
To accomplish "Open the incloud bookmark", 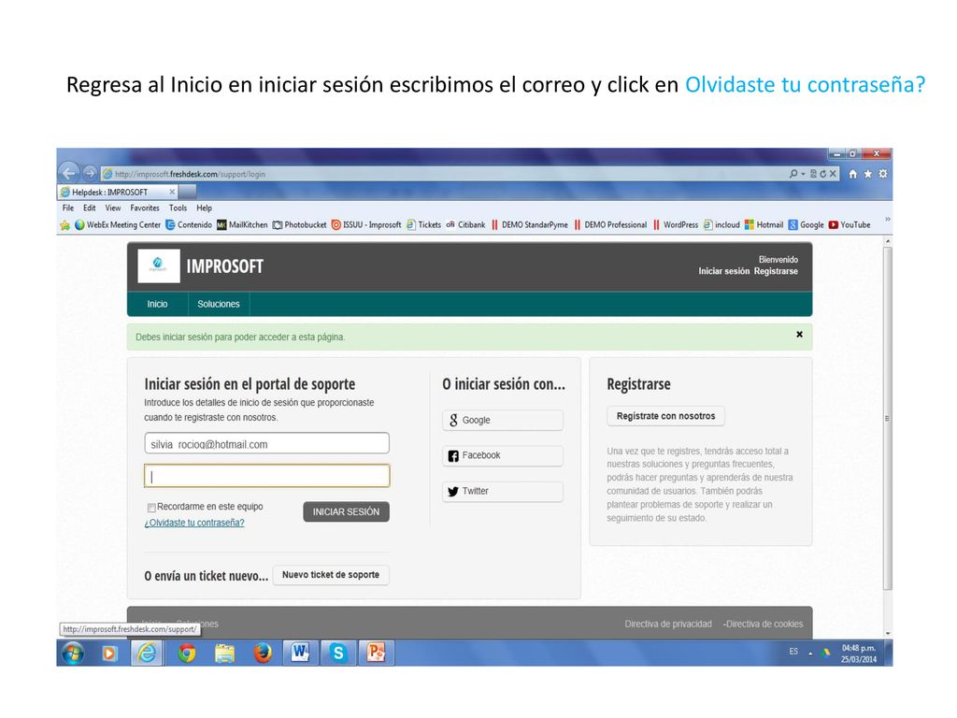I will coord(721,225).
